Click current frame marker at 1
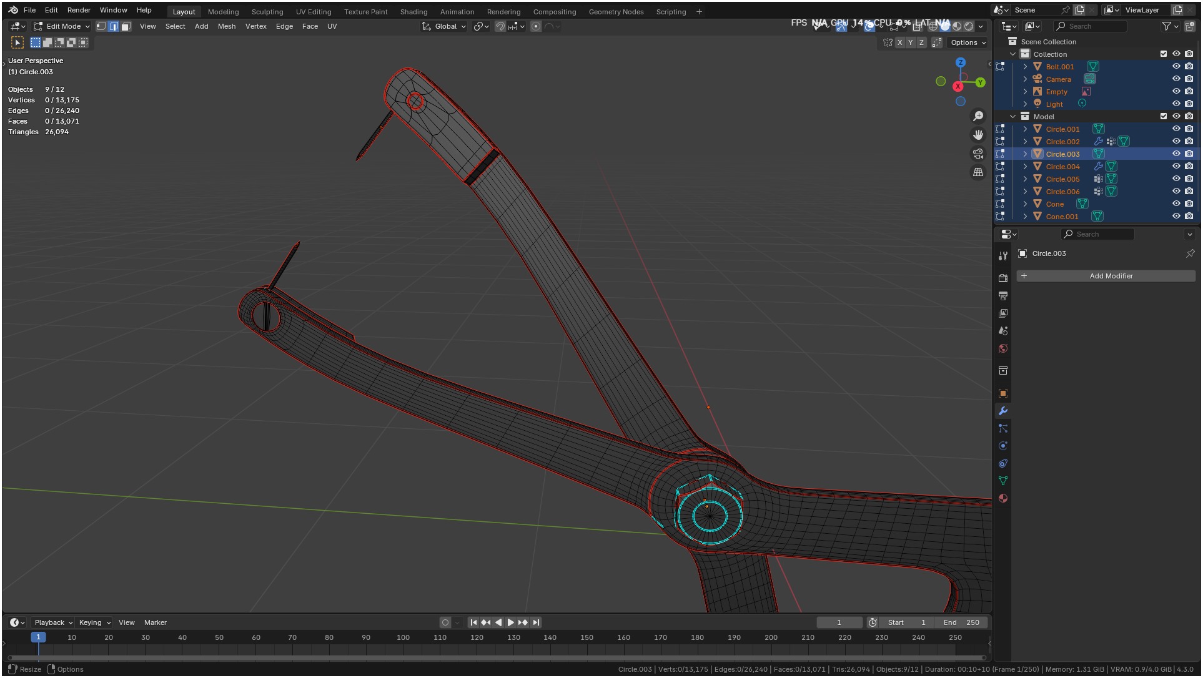 [38, 637]
